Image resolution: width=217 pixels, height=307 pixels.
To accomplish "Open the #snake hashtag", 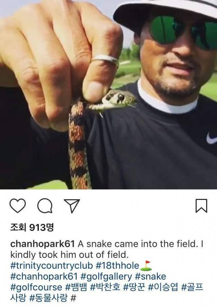I will 150,277.
